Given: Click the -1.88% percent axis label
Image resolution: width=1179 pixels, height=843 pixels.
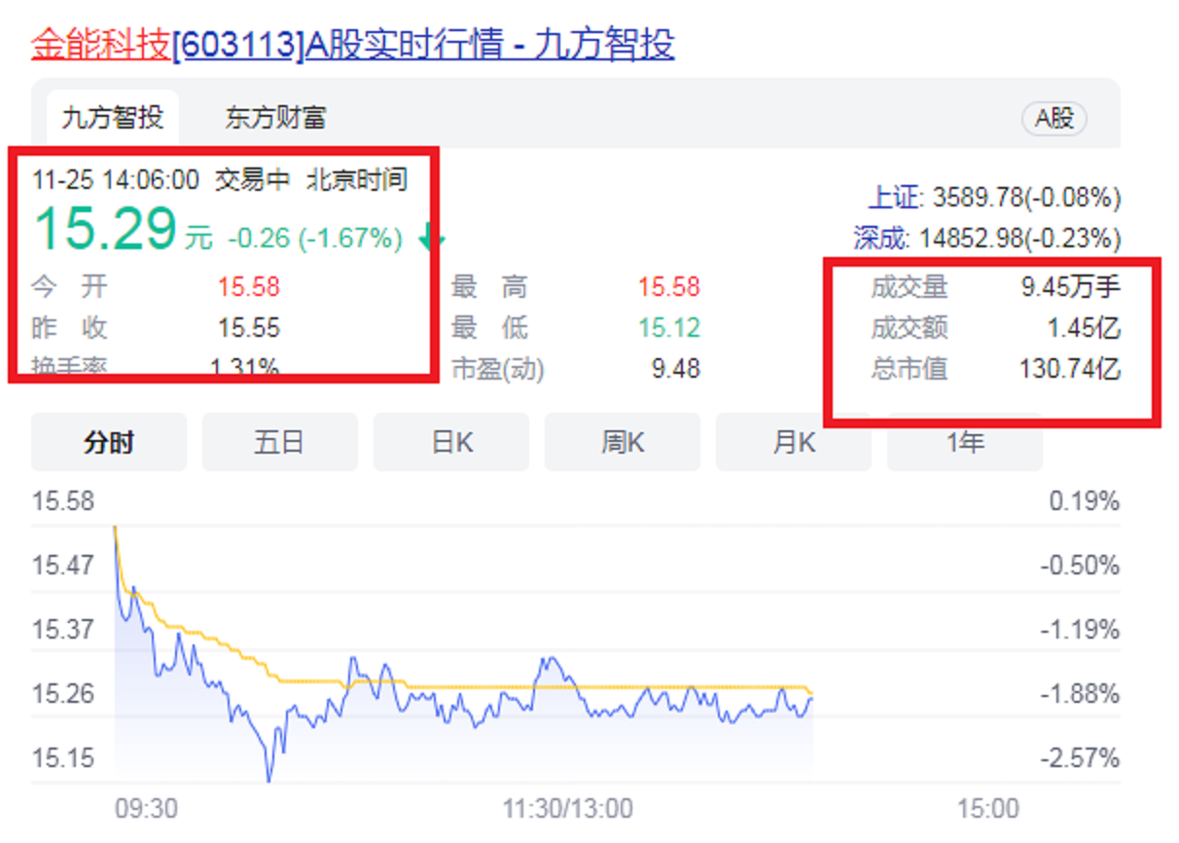Looking at the screenshot, I should [1081, 694].
